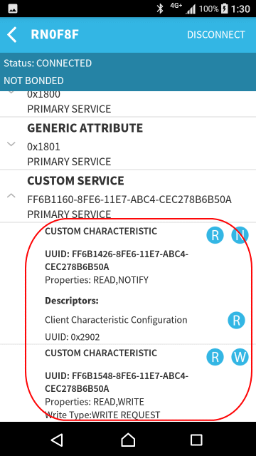
Task: Tap the FF6B1426 characteristic UUID text
Action: (x=117, y=261)
